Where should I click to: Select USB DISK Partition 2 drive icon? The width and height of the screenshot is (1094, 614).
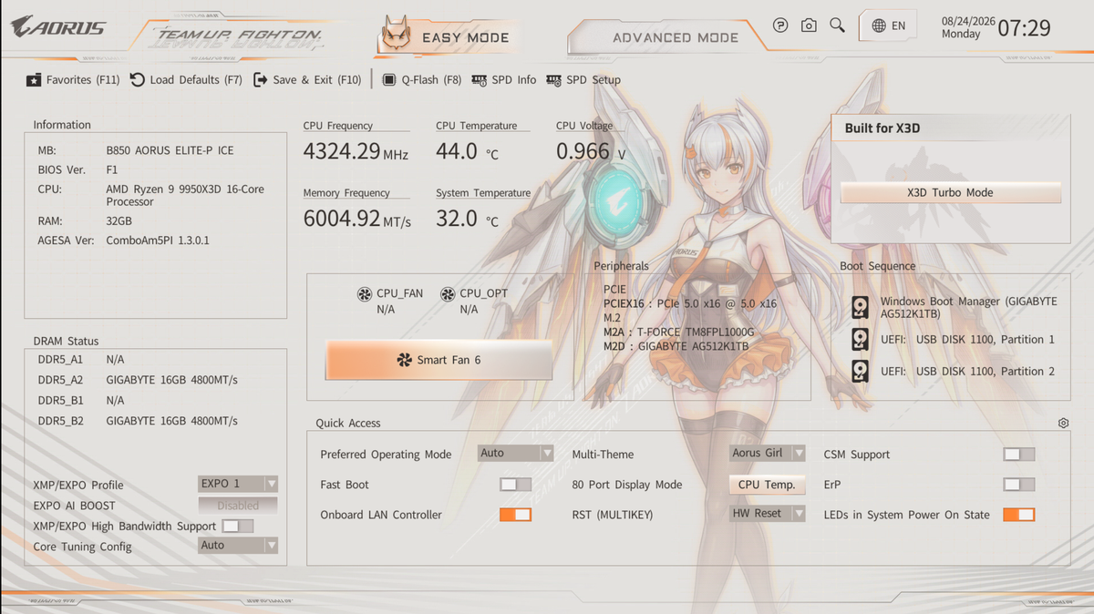(x=860, y=372)
